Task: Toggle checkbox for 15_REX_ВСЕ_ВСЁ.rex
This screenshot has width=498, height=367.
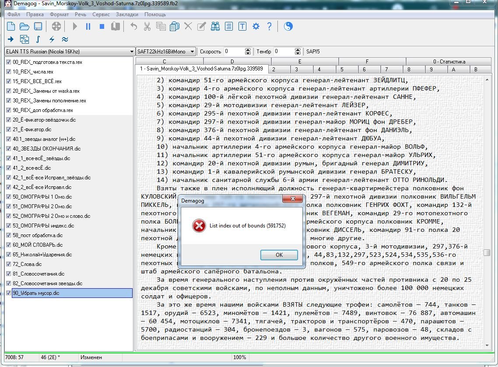Action: pos(9,81)
